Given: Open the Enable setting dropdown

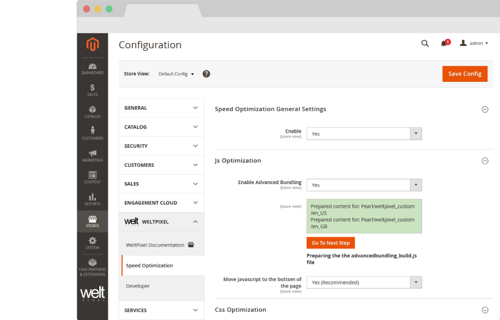Looking at the screenshot, I should (x=364, y=134).
